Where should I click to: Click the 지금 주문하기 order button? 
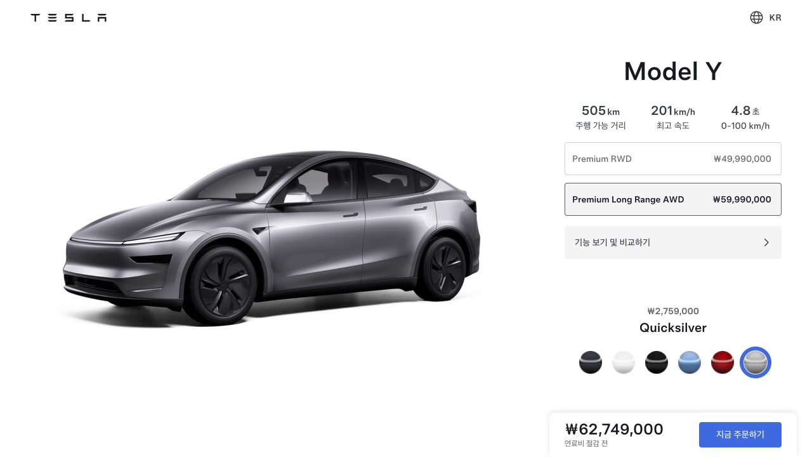[740, 435]
